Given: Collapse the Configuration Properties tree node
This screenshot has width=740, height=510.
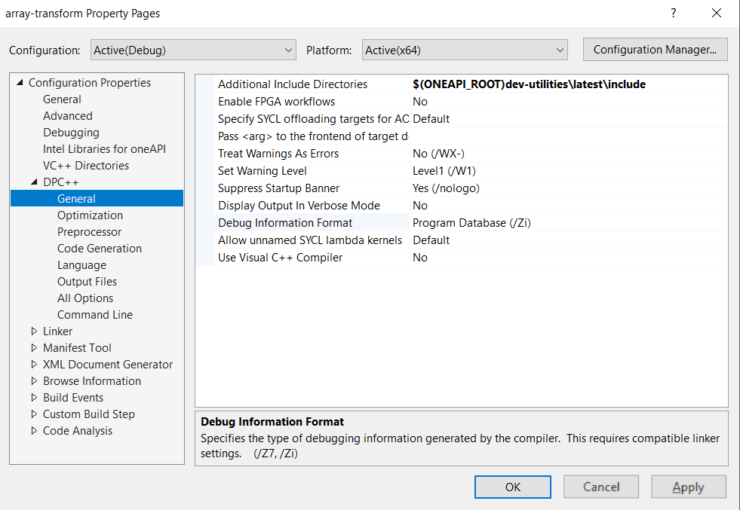Looking at the screenshot, I should coord(21,82).
